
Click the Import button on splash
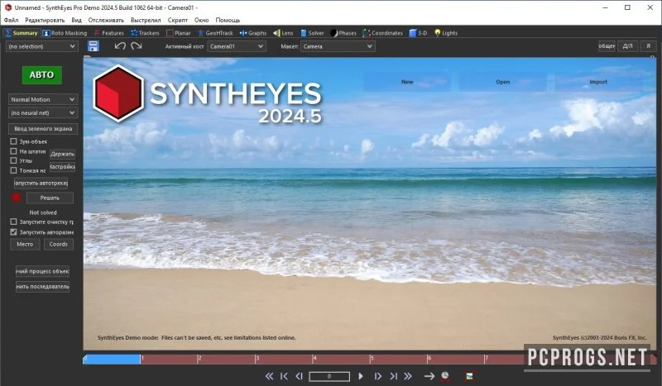point(598,82)
